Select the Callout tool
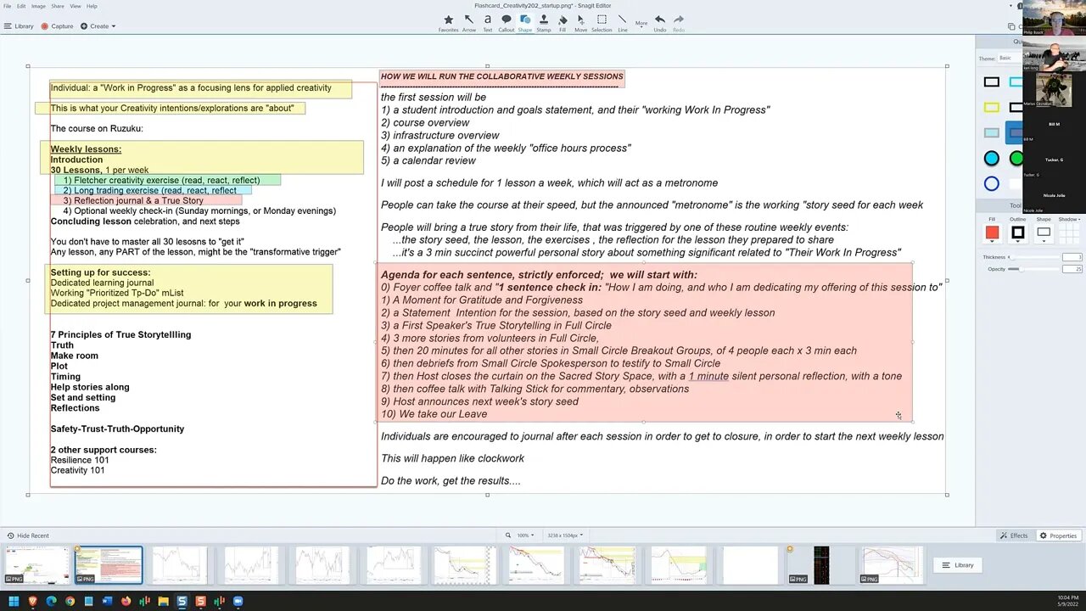 point(507,23)
